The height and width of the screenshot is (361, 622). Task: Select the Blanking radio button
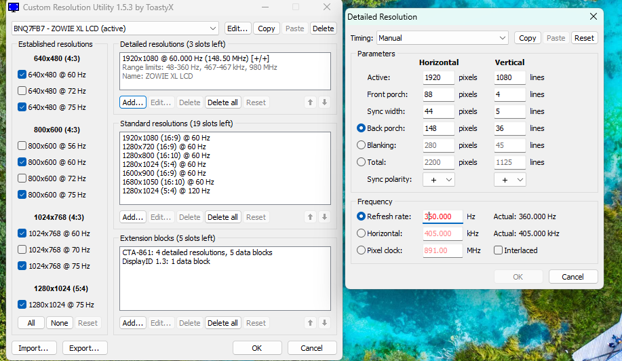(361, 145)
